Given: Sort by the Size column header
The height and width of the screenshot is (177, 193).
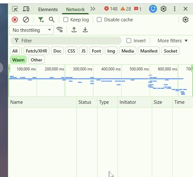Looking at the screenshot, I should [x=162, y=102].
